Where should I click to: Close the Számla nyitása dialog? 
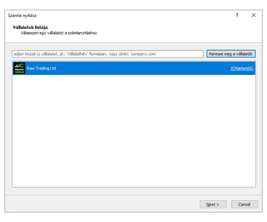tap(254, 15)
